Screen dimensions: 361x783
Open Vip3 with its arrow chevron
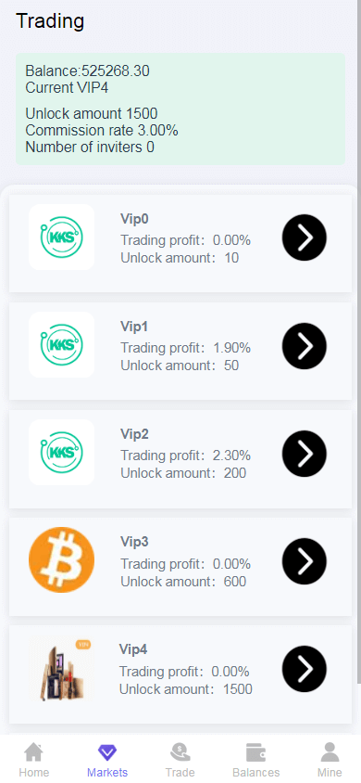(x=305, y=561)
